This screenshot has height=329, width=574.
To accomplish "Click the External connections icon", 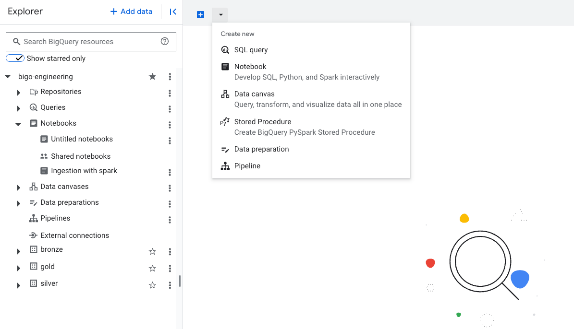I will point(33,235).
